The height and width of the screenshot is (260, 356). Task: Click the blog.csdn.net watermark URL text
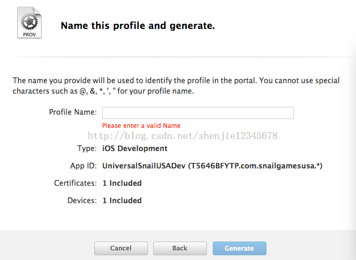click(x=183, y=136)
